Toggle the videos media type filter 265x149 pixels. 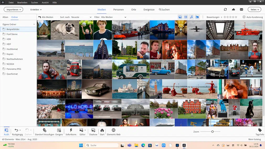tap(186, 17)
